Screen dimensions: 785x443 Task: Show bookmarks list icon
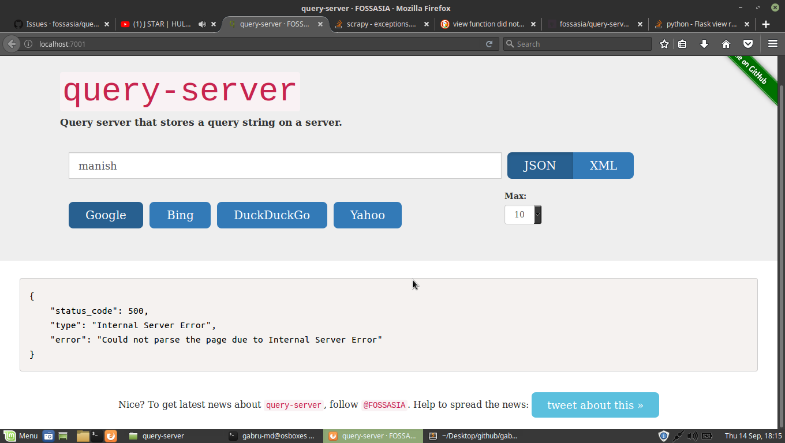pos(682,44)
